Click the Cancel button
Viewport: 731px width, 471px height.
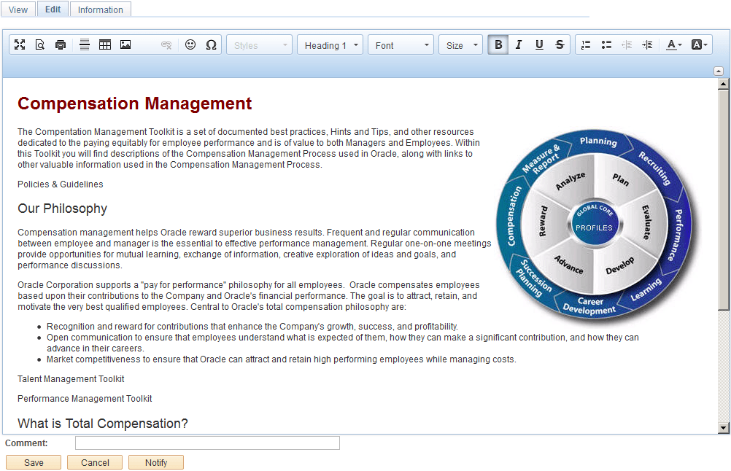click(95, 462)
